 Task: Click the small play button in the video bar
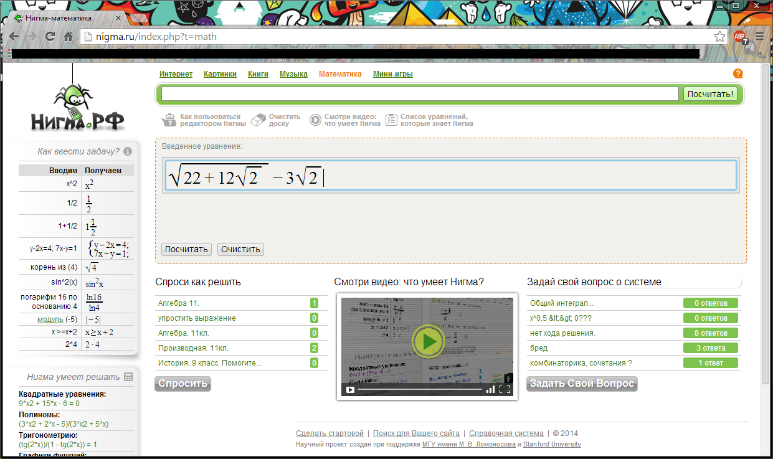pos(350,390)
